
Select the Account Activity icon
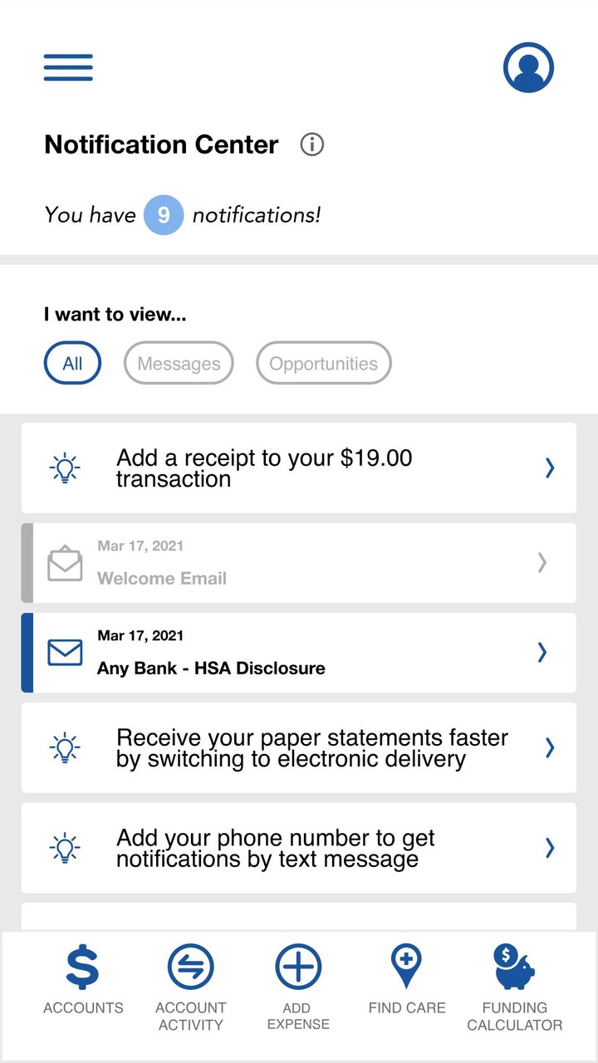(190, 967)
